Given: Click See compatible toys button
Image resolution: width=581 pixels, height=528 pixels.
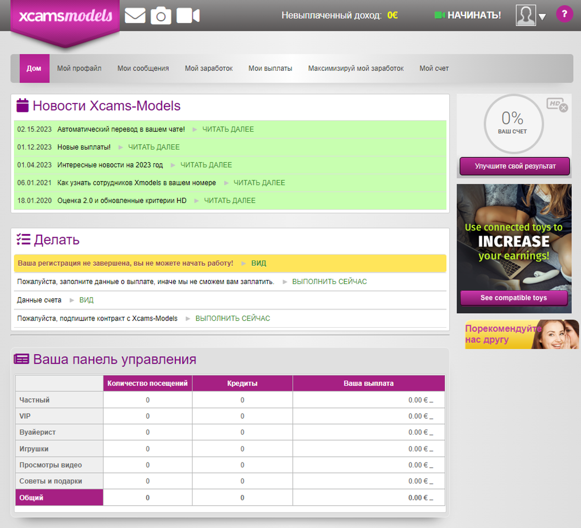Looking at the screenshot, I should 513,298.
